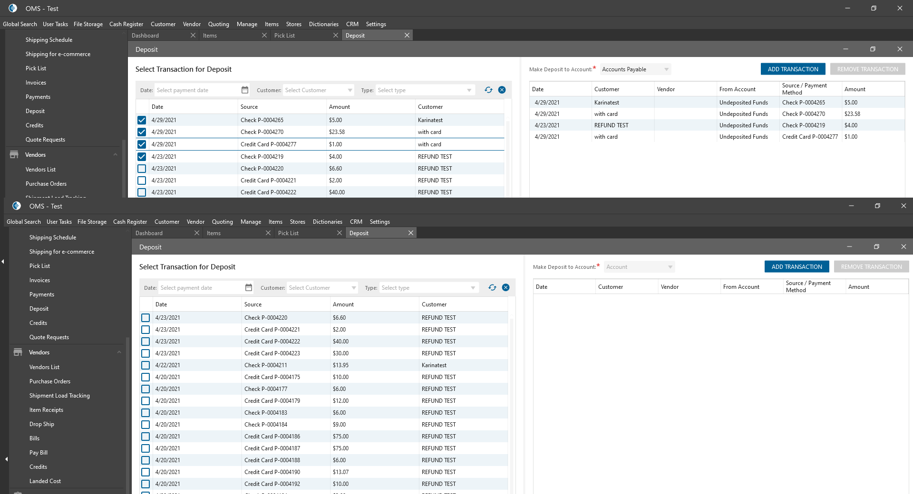Close the Pick List tab in the upper window
Viewport: 913px width, 494px height.
pos(336,36)
